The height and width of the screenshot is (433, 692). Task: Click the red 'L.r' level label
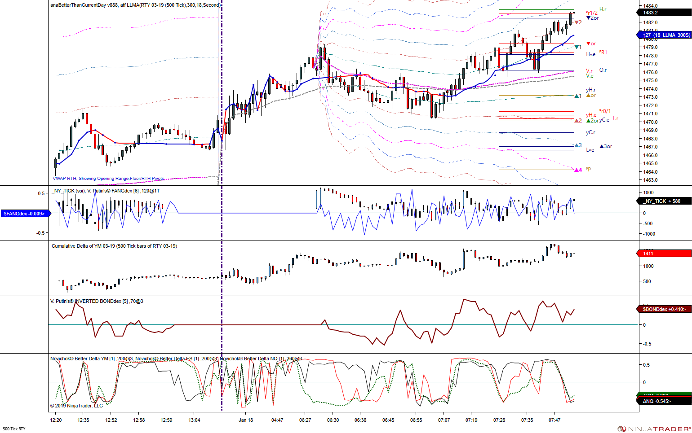click(616, 118)
